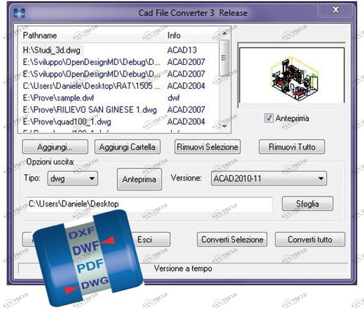
Task: Click the Rimuovi Tutto button
Action: pos(292,147)
